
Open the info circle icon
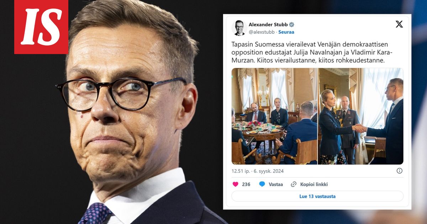pos(400,171)
